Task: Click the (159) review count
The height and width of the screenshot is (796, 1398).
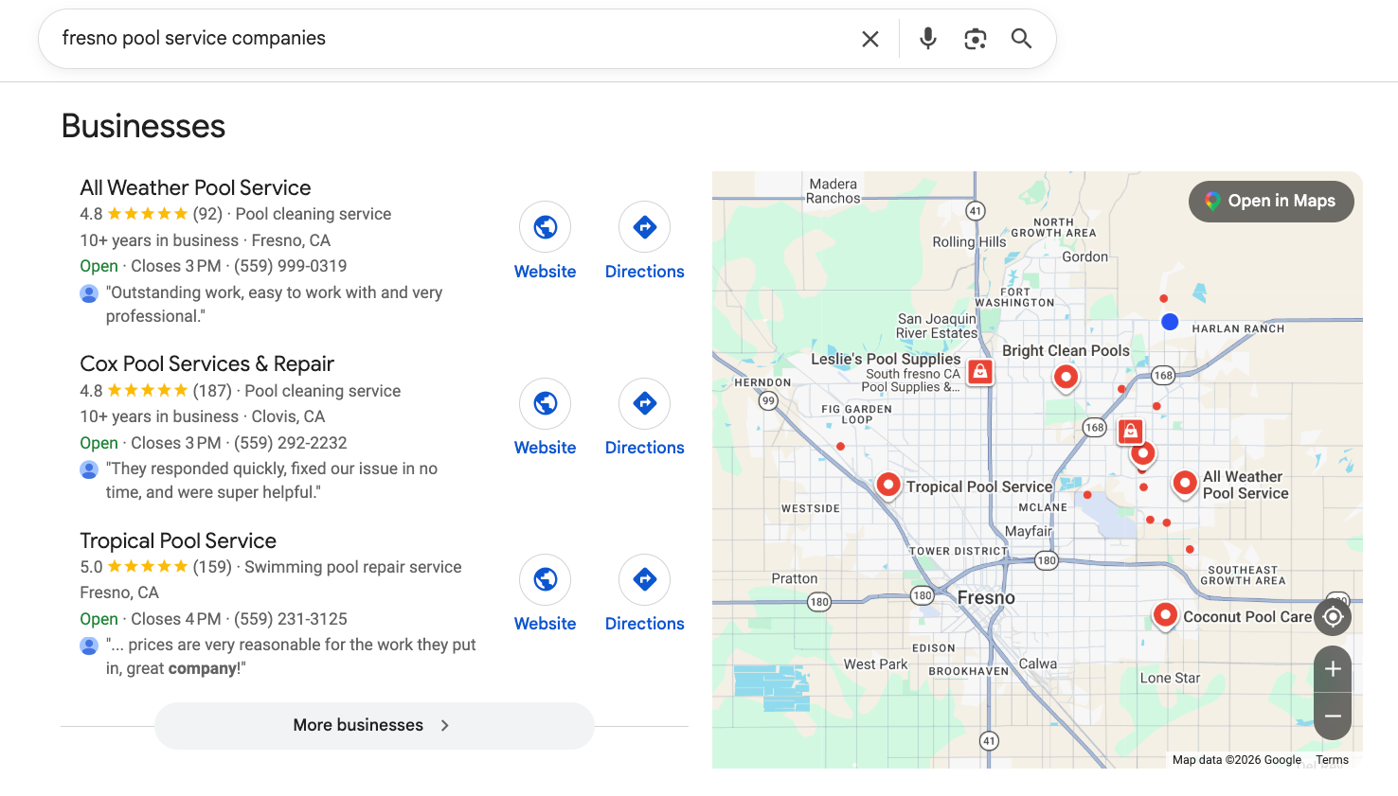Action: [212, 567]
